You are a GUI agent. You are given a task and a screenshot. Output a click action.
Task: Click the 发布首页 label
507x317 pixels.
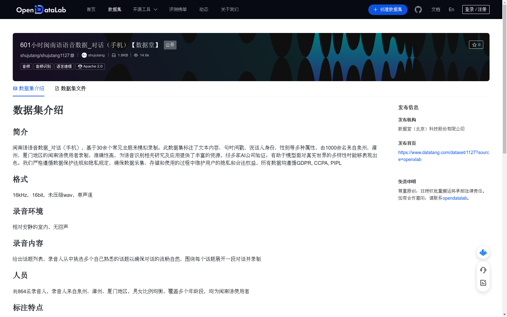point(407,143)
